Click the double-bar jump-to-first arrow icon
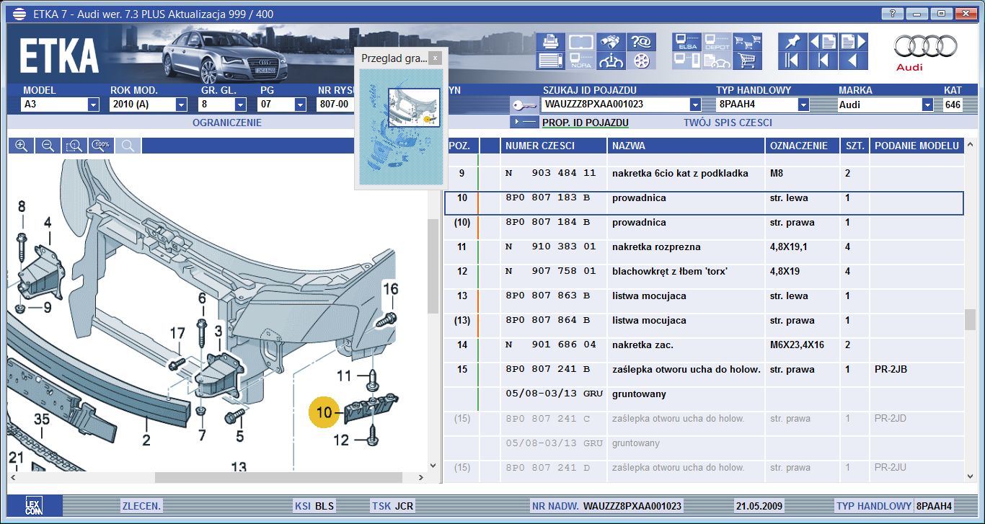Screen dimensions: 985x524 click(x=792, y=61)
